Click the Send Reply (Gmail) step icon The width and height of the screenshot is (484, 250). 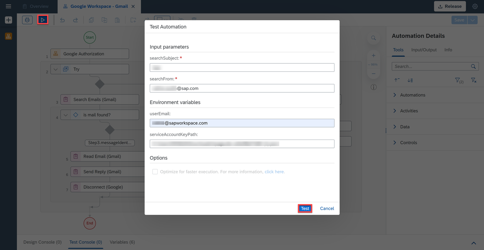(x=76, y=171)
